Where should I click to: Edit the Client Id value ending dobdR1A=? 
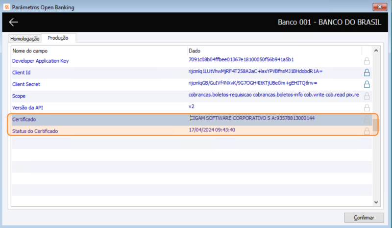255,71
